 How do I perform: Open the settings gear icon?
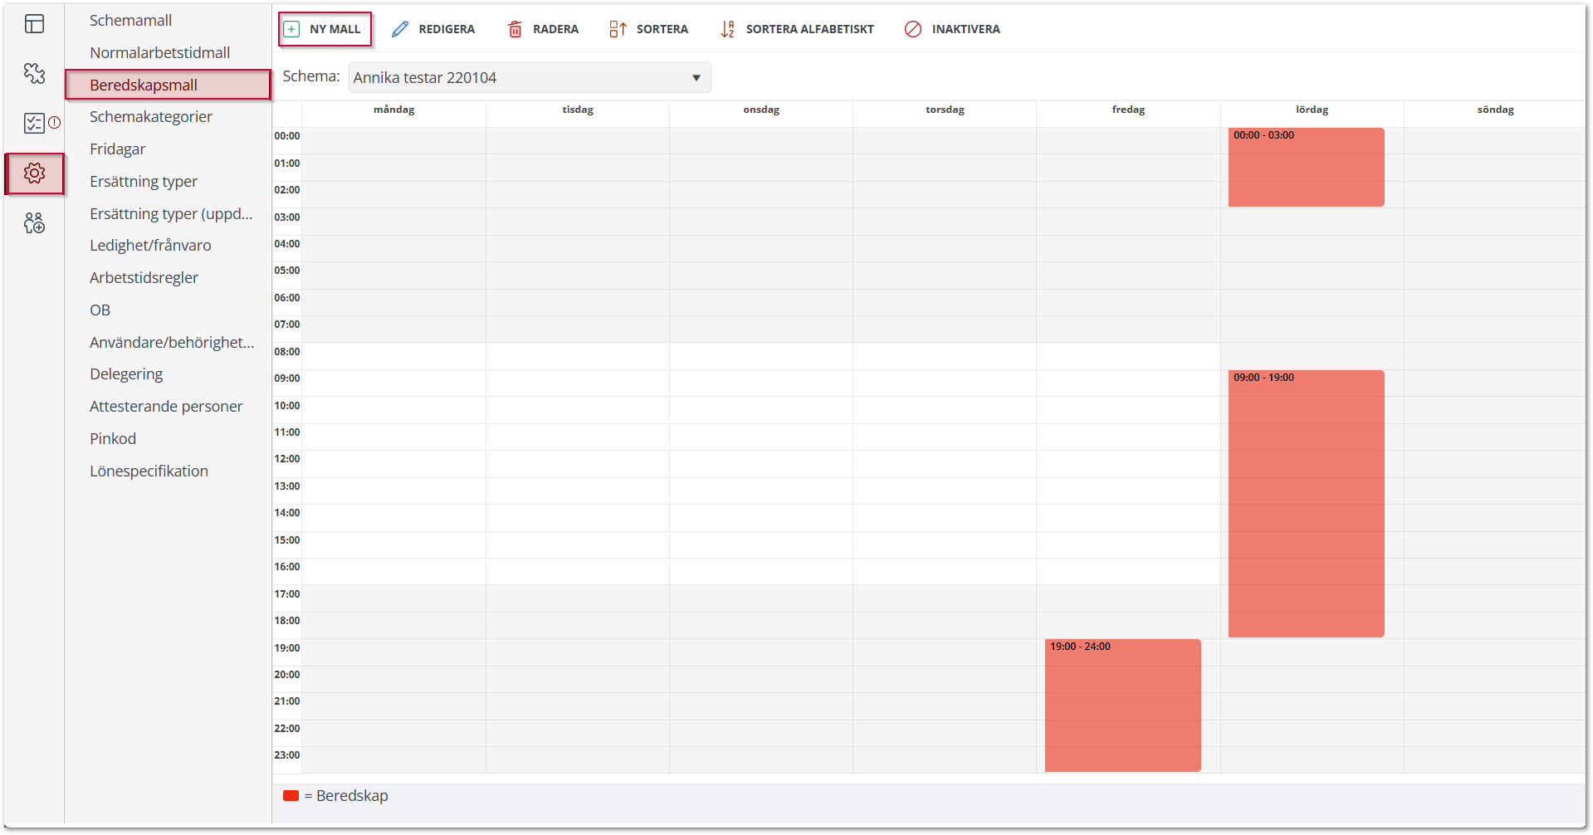[34, 173]
